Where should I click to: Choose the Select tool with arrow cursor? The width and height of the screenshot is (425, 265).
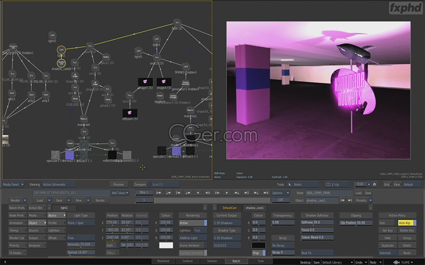[x=303, y=185]
